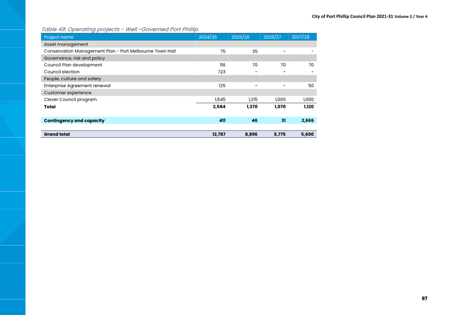Click the bold "Total" row label

pos(50,107)
